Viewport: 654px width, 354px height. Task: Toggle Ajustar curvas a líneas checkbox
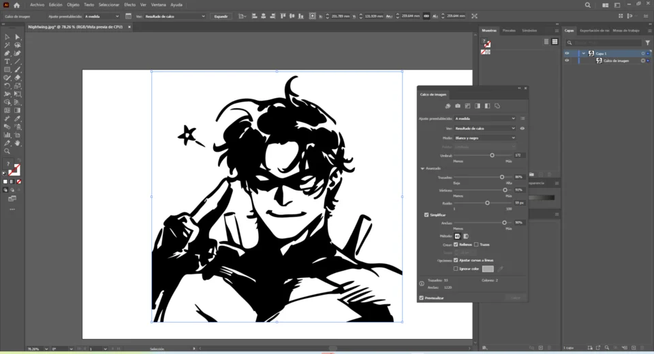coord(456,260)
